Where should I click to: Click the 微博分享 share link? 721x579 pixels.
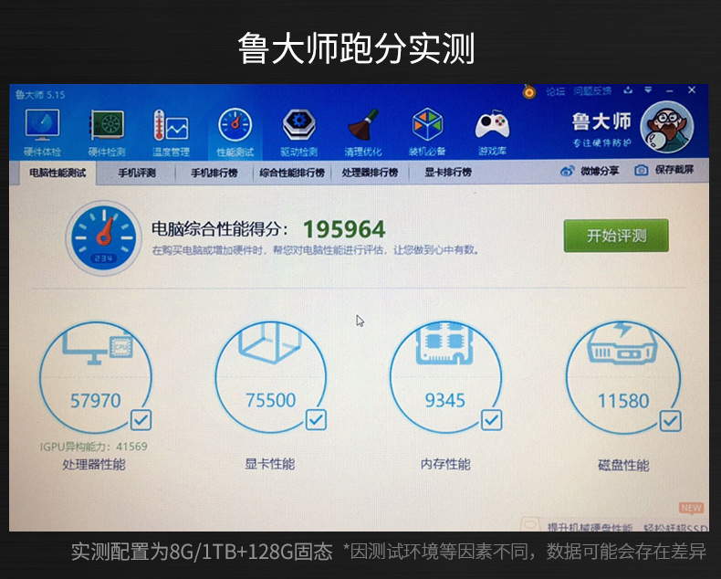coord(600,171)
